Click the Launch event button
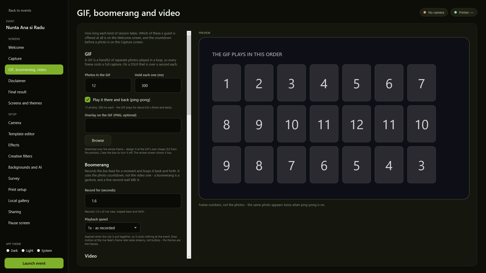This screenshot has height=273, width=486. click(34, 263)
